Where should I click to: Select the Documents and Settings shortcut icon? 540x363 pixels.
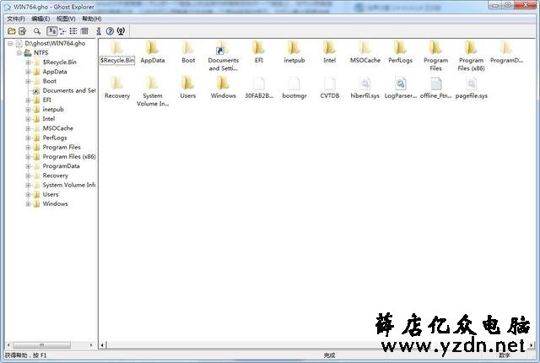point(223,48)
